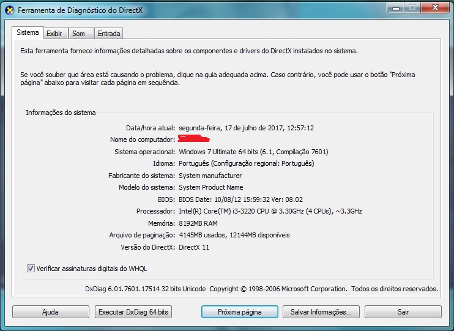The height and width of the screenshot is (331, 454).
Task: Click the Próxima página button
Action: (x=239, y=312)
